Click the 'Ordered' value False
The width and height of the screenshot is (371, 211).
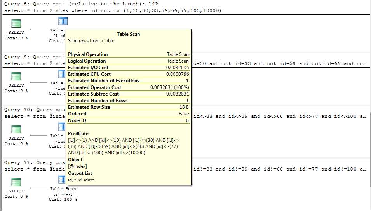pos(184,114)
